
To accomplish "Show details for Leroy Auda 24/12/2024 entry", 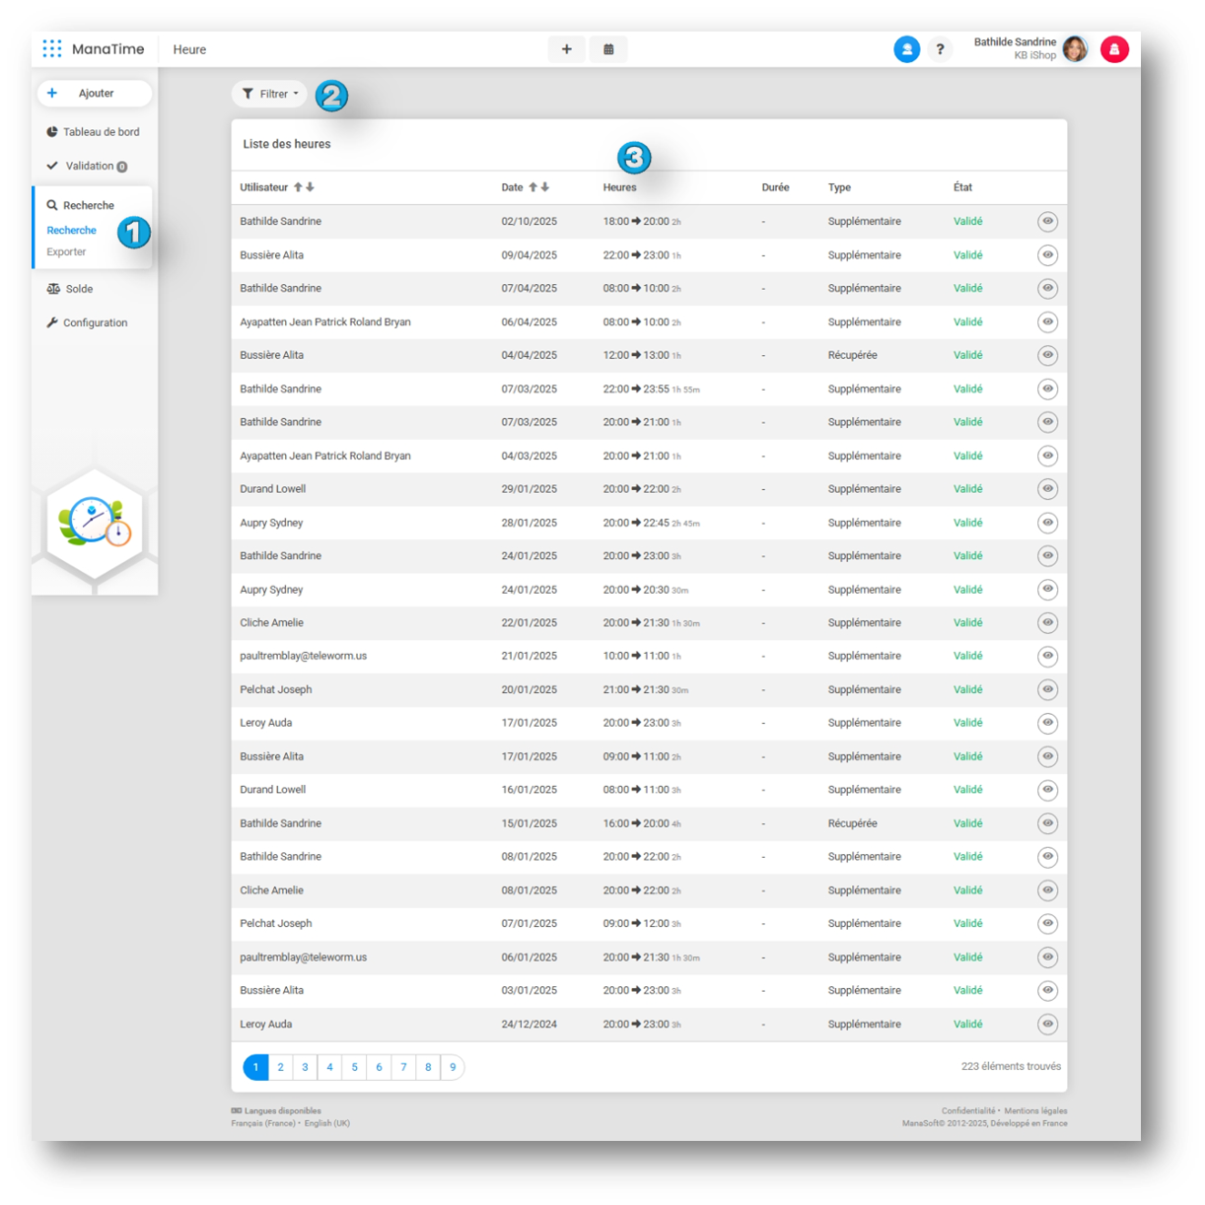I will pyautogui.click(x=1047, y=1025).
